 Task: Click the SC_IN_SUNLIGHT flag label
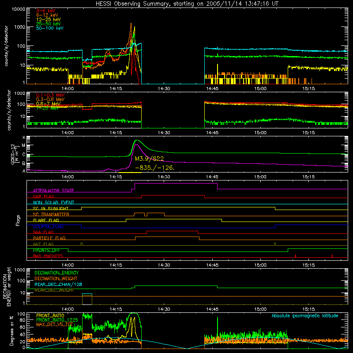[x=51, y=208]
